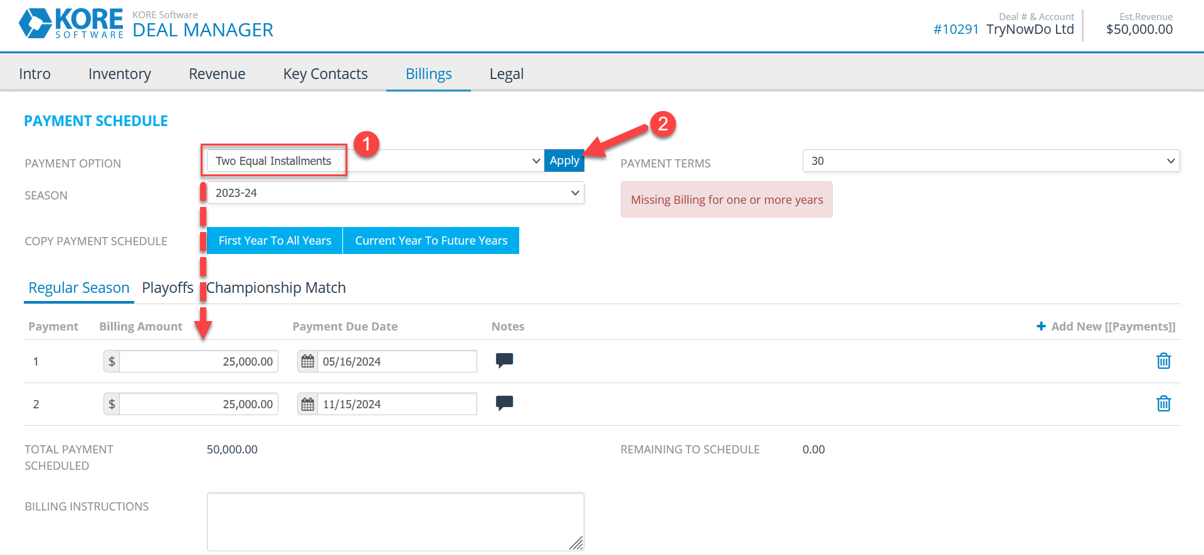Click the plus icon to add new payment
1204x555 pixels.
point(1041,326)
